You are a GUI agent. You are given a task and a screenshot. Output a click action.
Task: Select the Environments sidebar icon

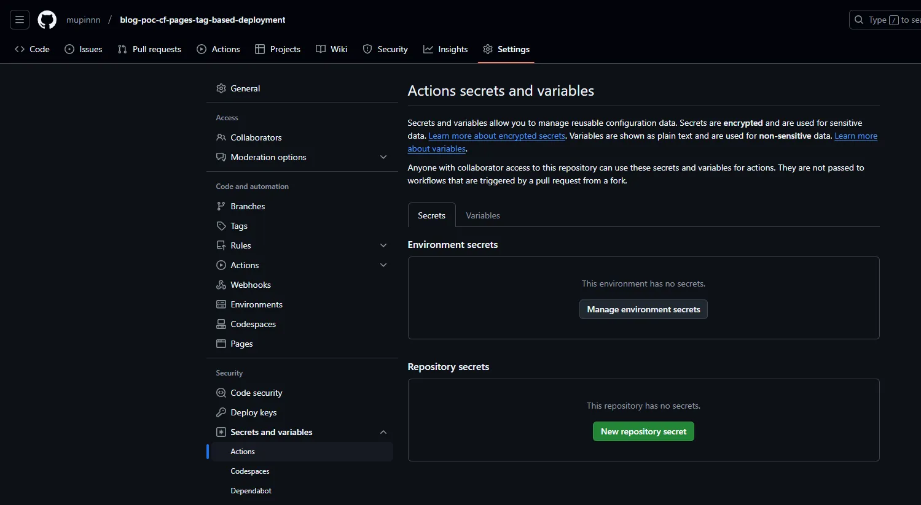221,304
